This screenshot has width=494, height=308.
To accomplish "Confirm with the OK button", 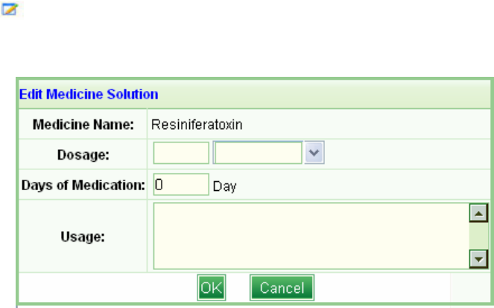I will pyautogui.click(x=211, y=288).
